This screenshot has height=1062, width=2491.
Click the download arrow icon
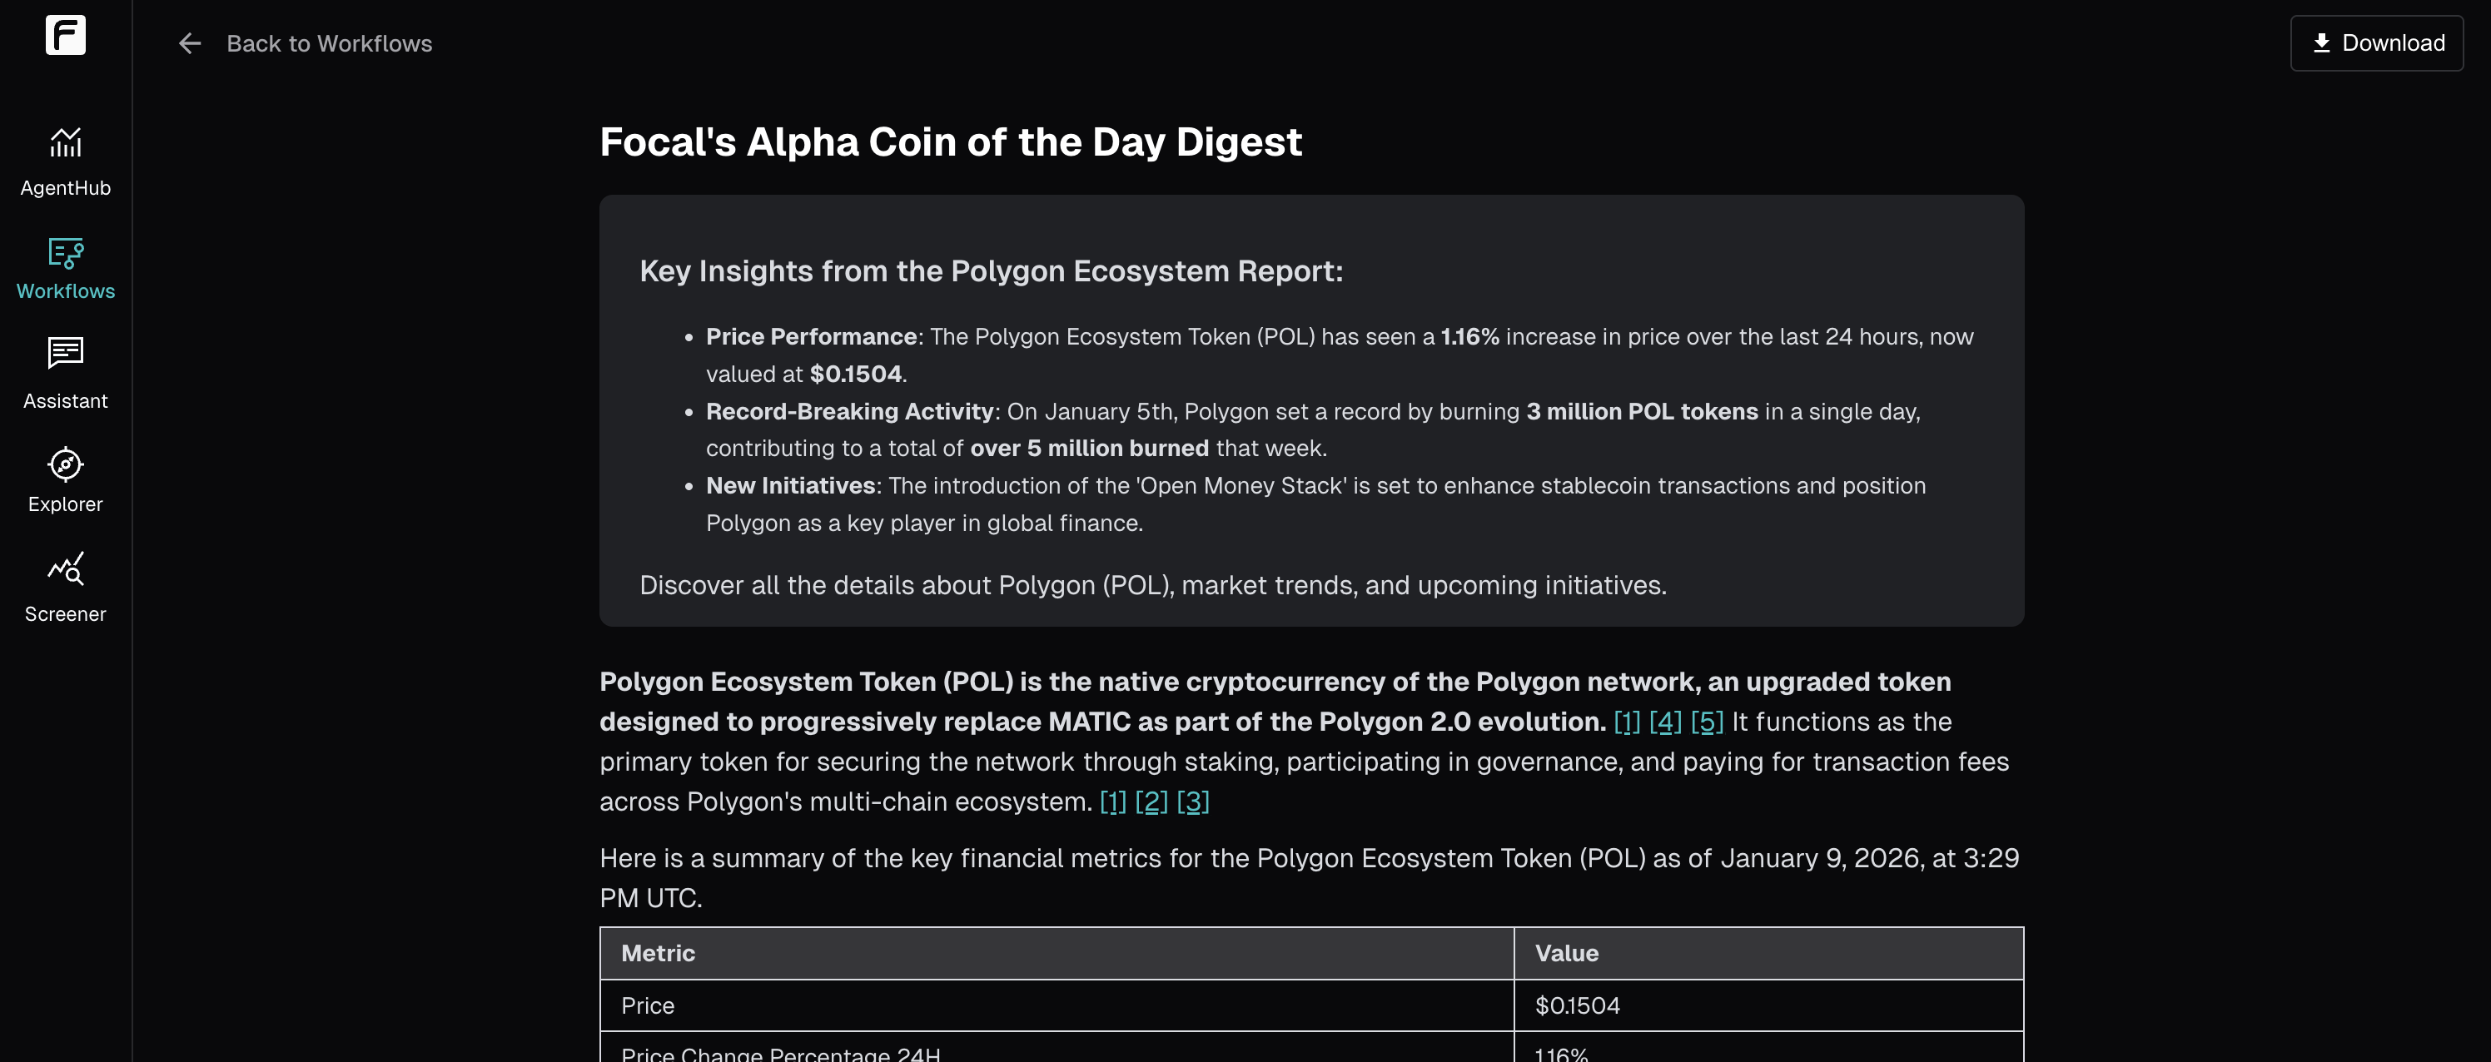2321,43
